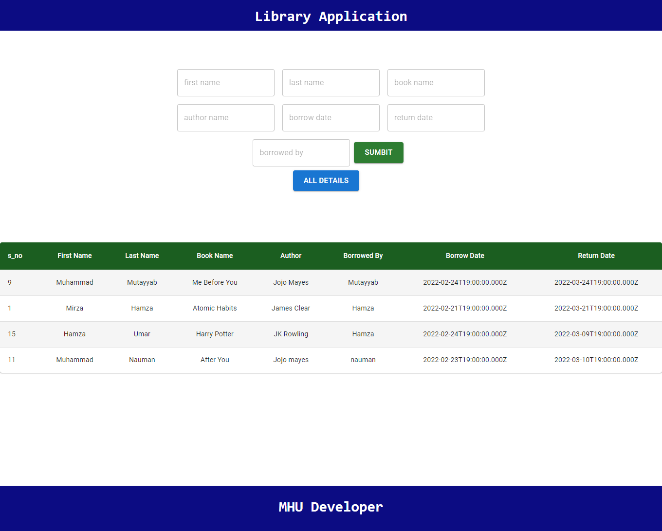Click return date 2022-03-21T19:00:00.000Z
662x531 pixels.
pos(596,308)
